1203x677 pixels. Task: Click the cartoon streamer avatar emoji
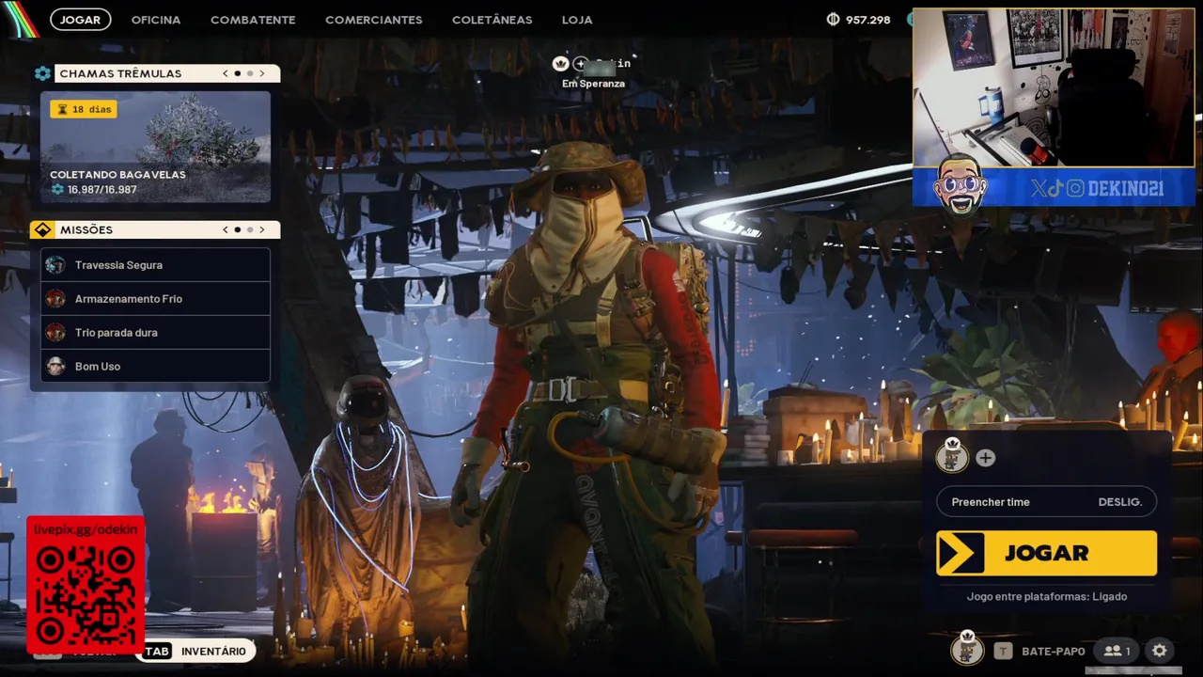pos(960,185)
